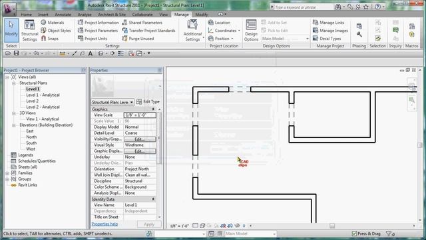Expand Families tree node

(x=7, y=173)
